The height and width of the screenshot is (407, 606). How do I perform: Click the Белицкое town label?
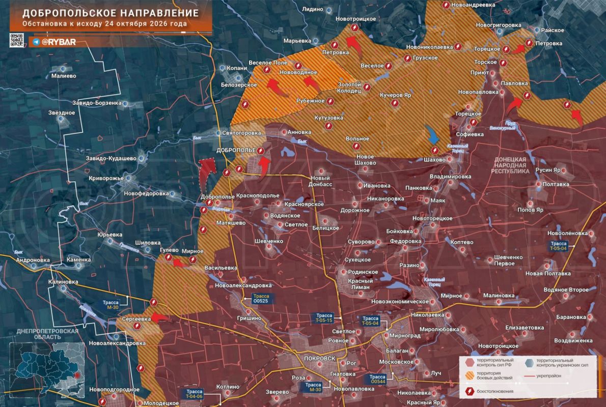coord(326,228)
